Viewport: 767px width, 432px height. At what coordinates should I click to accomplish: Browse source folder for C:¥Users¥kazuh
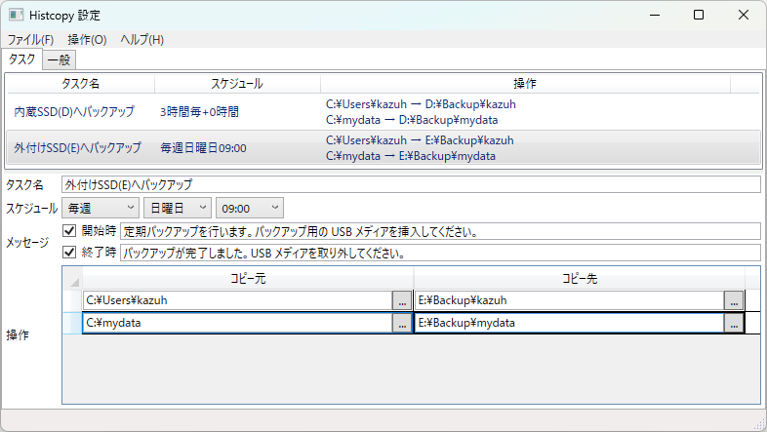[x=401, y=300]
